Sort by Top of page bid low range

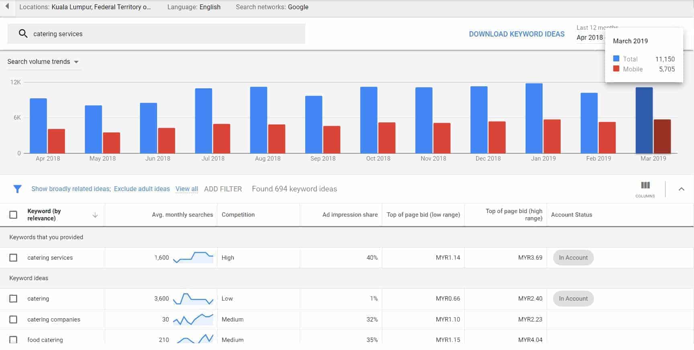[423, 215]
